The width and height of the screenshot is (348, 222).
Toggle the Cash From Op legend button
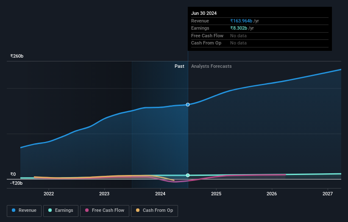pos(154,211)
